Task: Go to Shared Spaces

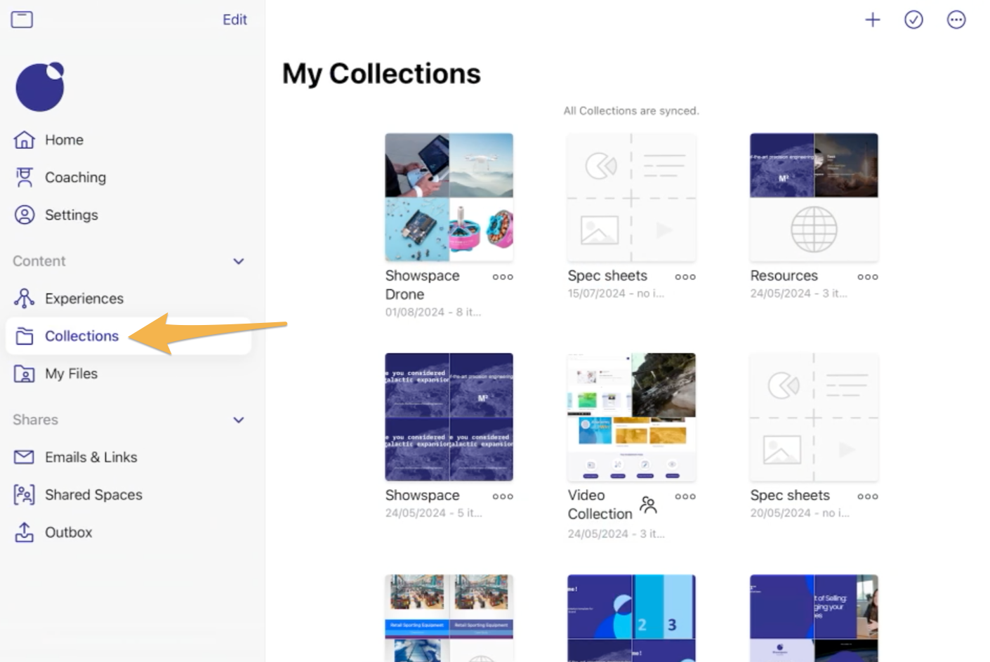Action: 93,494
